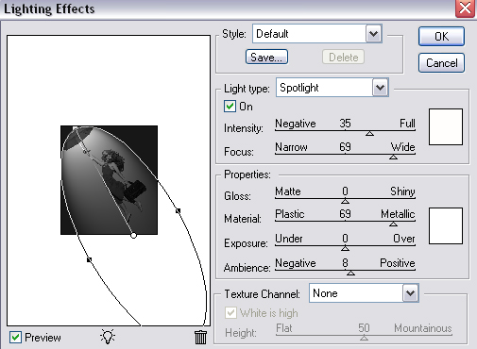Click the new light bulb icon
Screen dimensions: 477x349
[108, 337]
